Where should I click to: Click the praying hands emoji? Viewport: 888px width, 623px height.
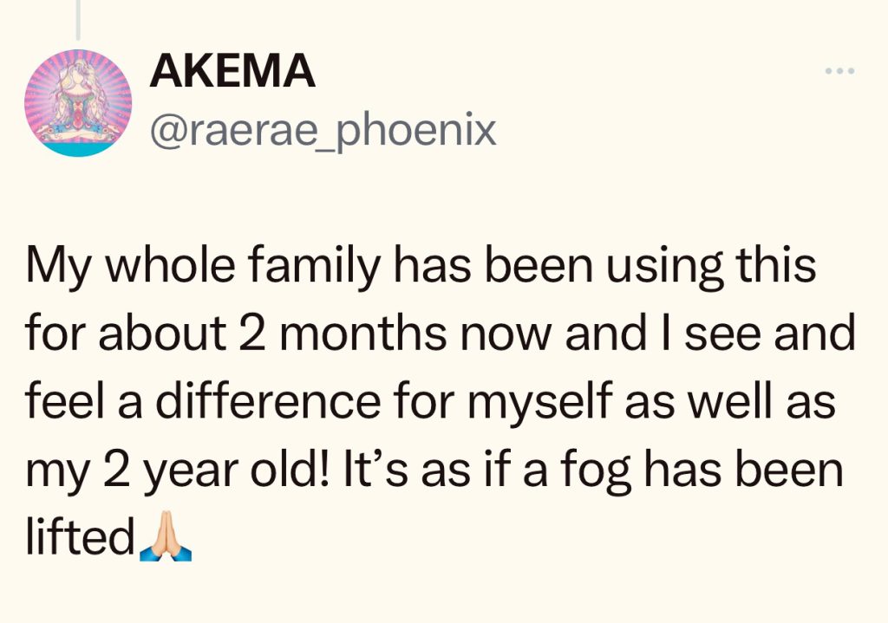tap(165, 540)
